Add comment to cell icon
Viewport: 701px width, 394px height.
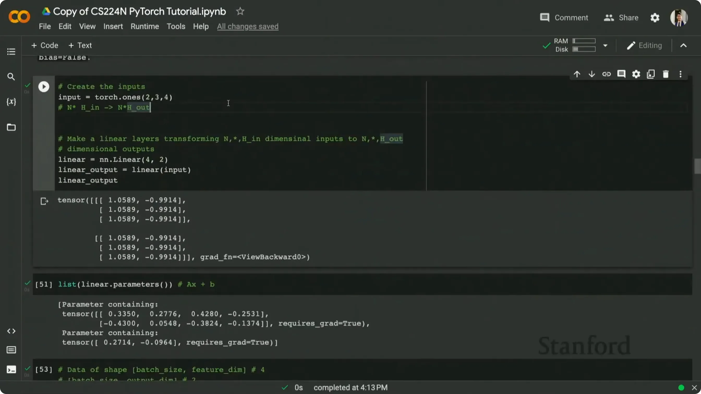point(621,74)
